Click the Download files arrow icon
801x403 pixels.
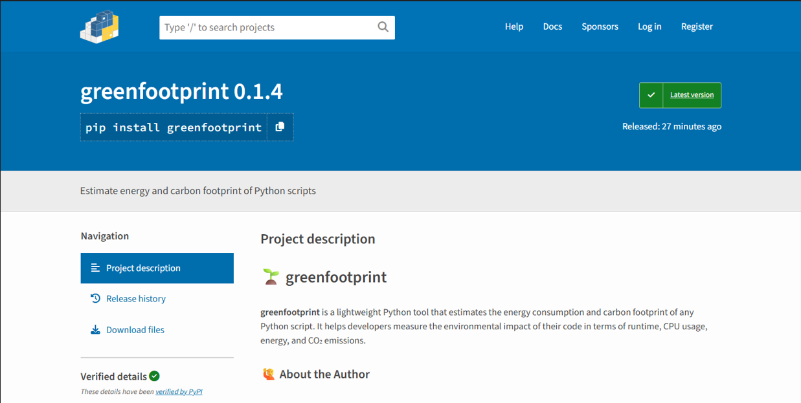point(95,329)
